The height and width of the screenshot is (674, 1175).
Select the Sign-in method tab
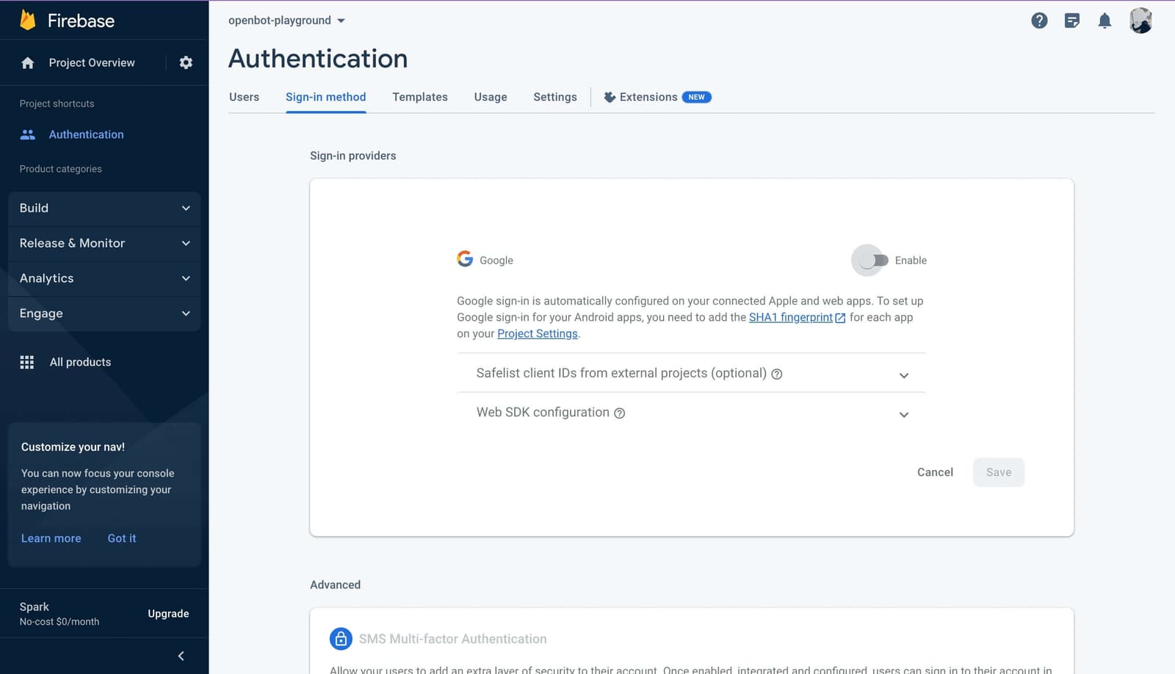[x=325, y=97]
